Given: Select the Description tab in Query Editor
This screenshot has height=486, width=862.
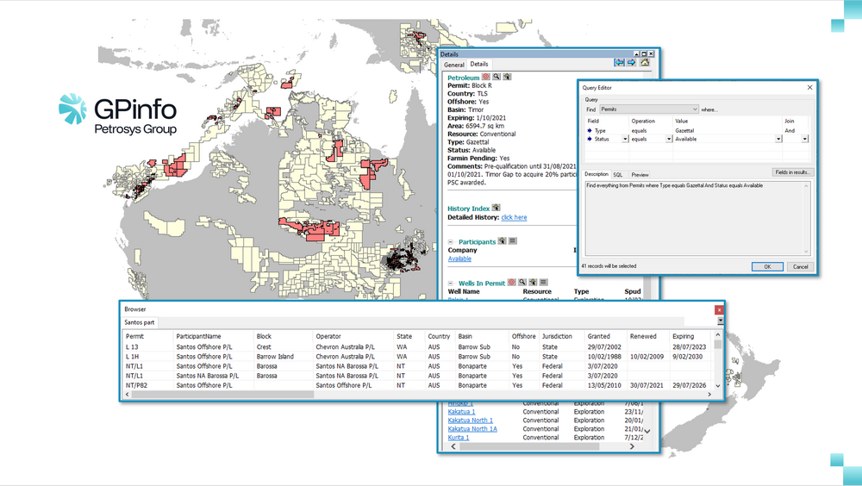Looking at the screenshot, I should point(597,174).
